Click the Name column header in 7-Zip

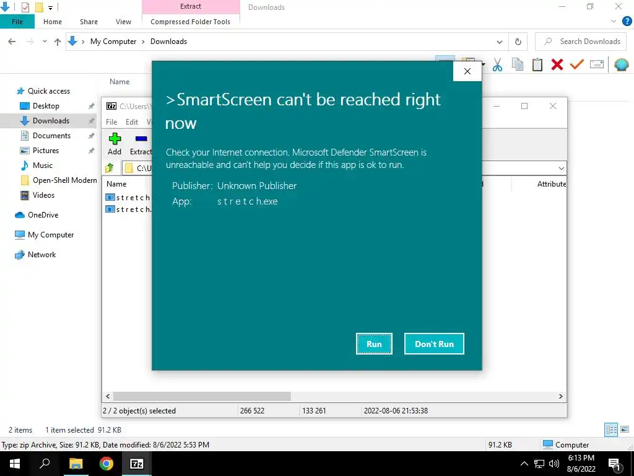point(116,183)
